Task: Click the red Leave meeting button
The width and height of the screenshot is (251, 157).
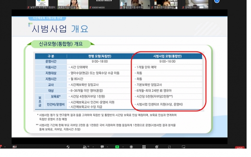Action: (x=240, y=148)
